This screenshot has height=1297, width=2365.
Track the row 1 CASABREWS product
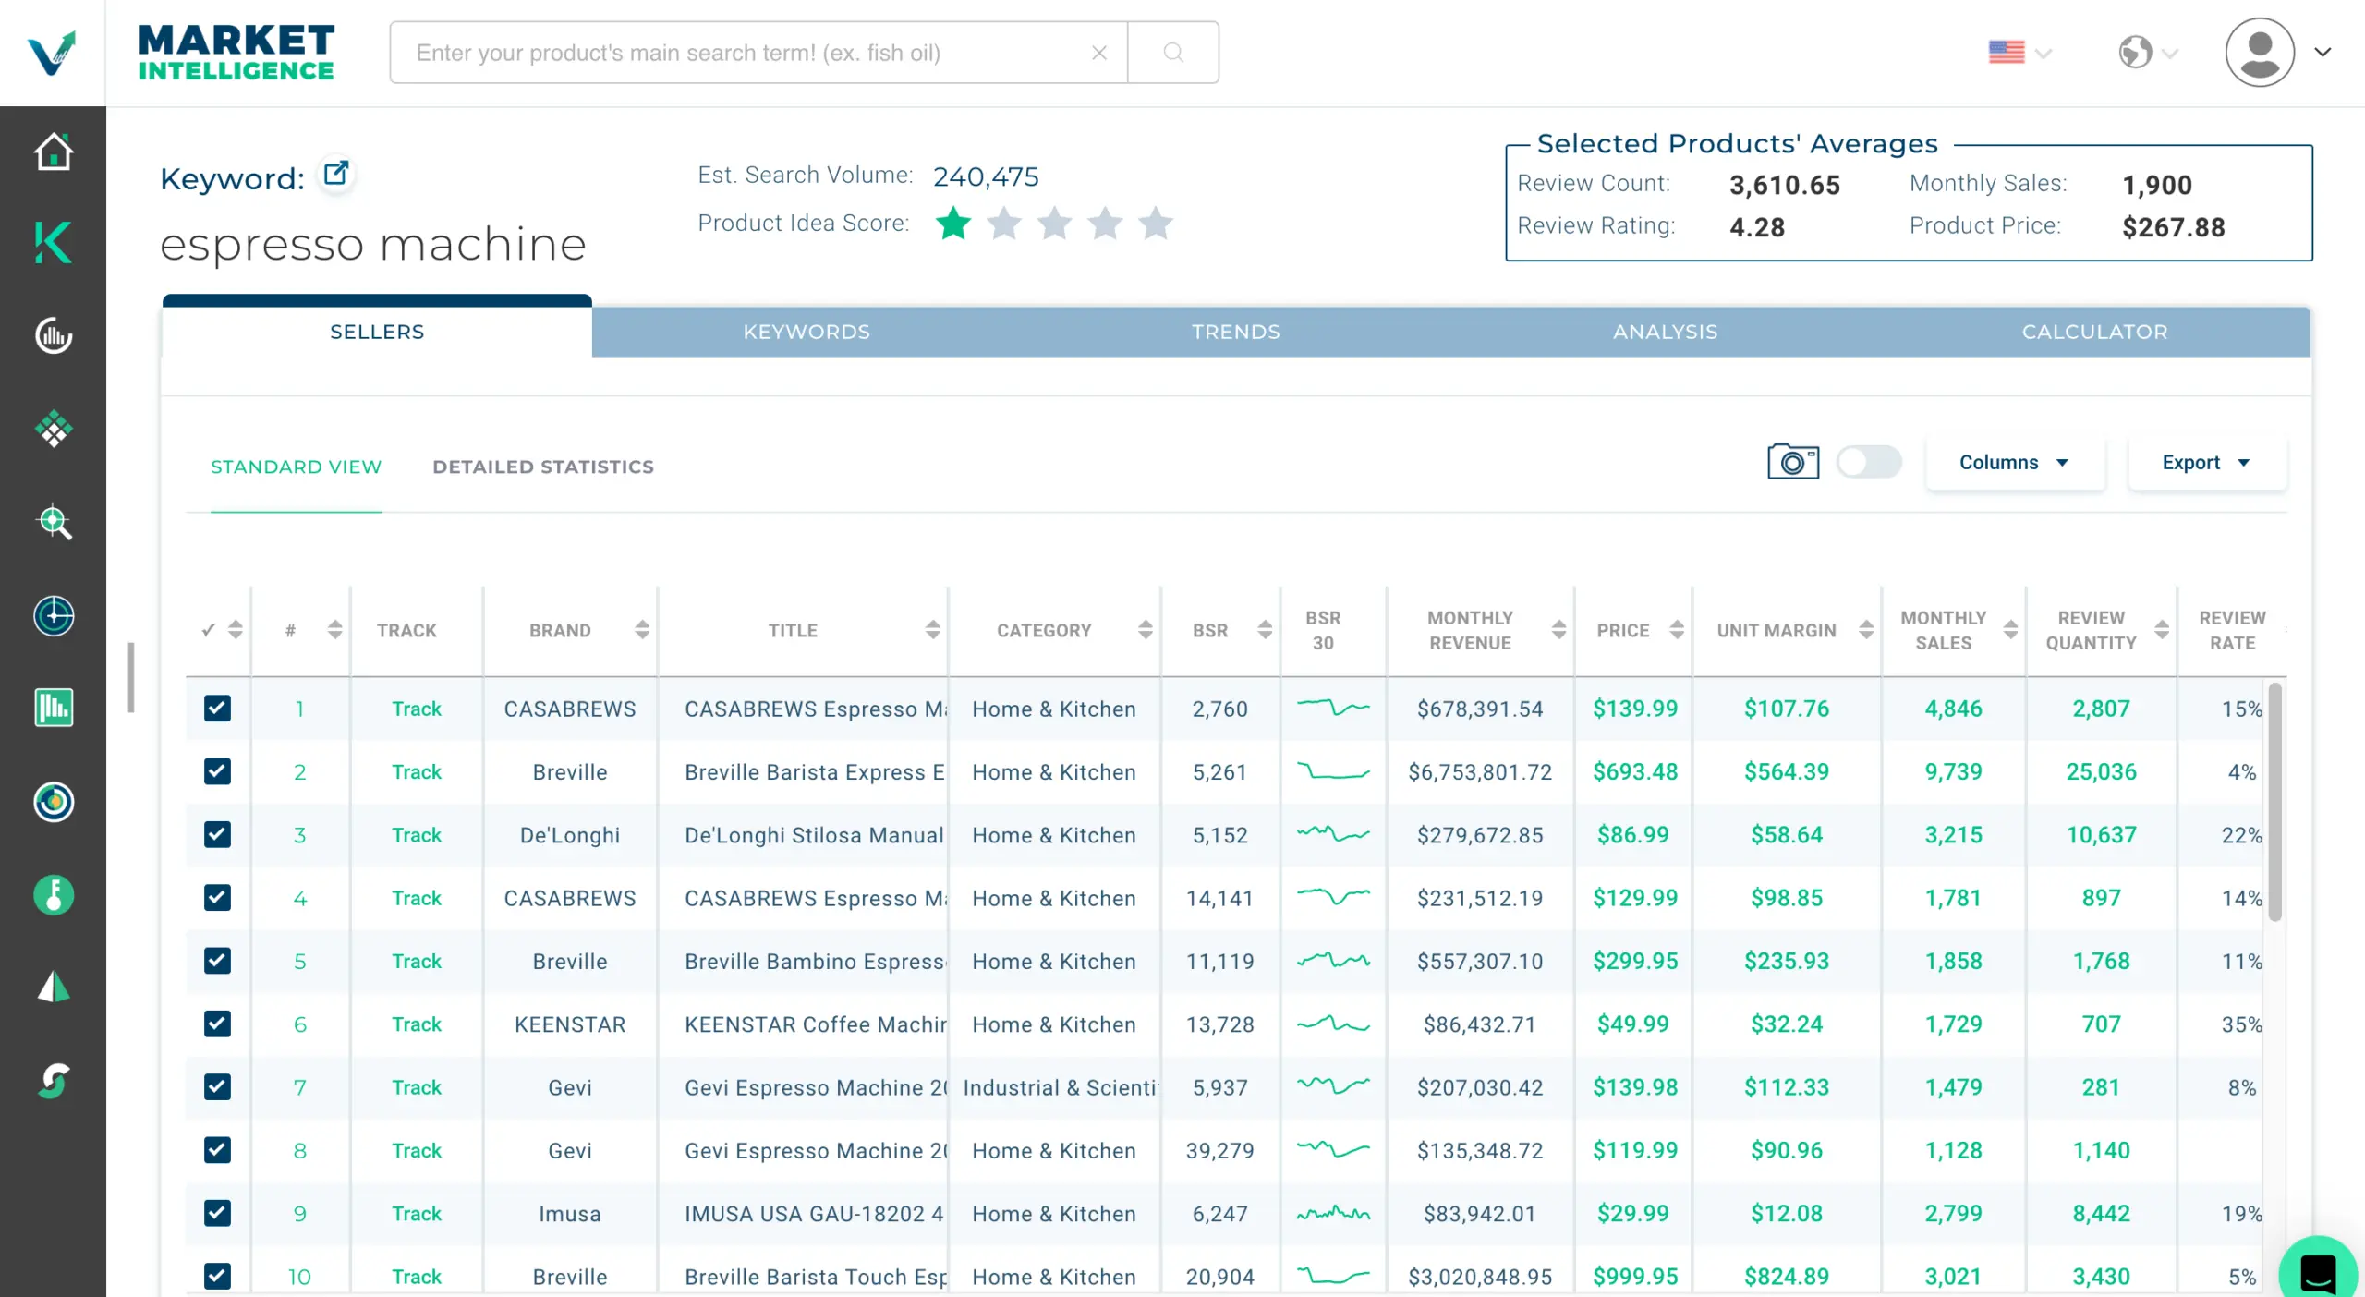pos(417,709)
